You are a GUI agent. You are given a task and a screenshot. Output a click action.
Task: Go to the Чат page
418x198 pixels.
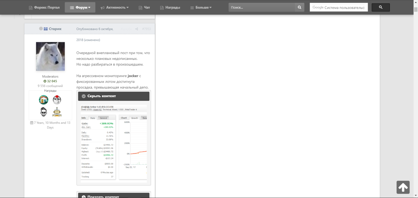click(144, 7)
